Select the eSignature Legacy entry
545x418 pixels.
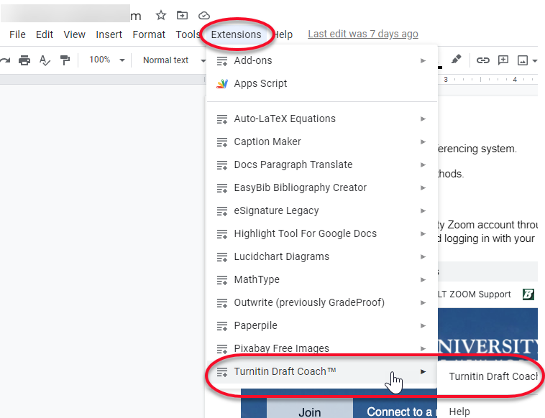[x=322, y=210]
